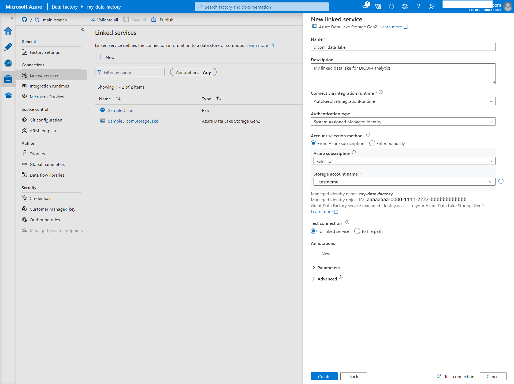Open the Manage toolbox icon

point(8,79)
